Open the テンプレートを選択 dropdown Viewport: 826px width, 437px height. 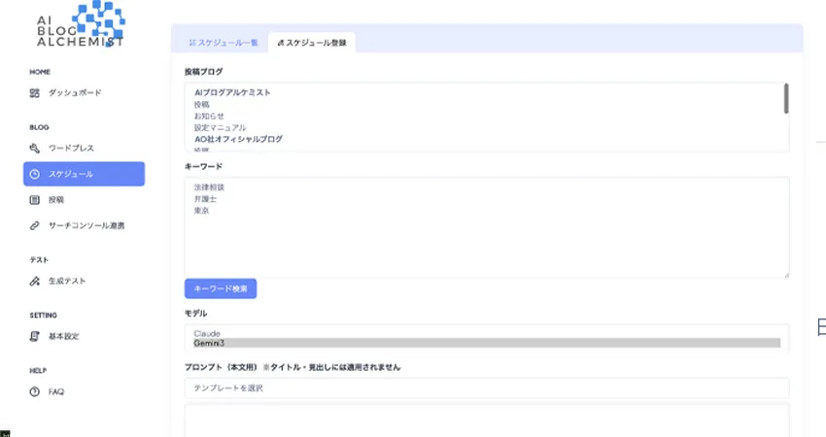(486, 387)
